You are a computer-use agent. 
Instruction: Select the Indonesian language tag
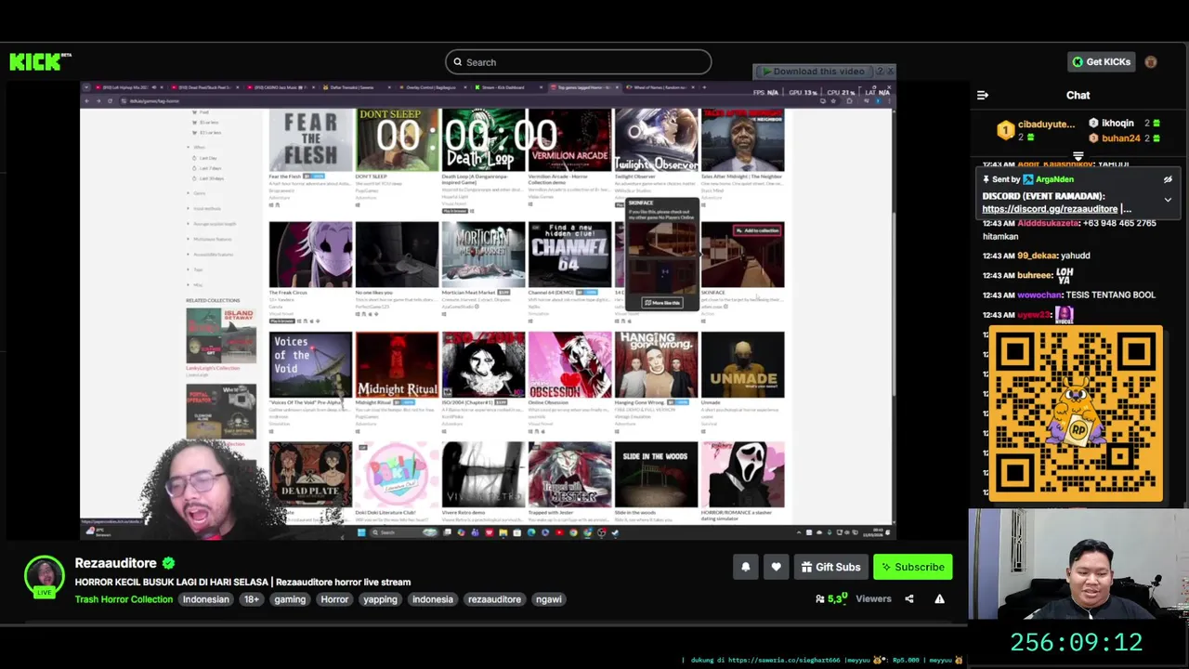click(x=205, y=599)
